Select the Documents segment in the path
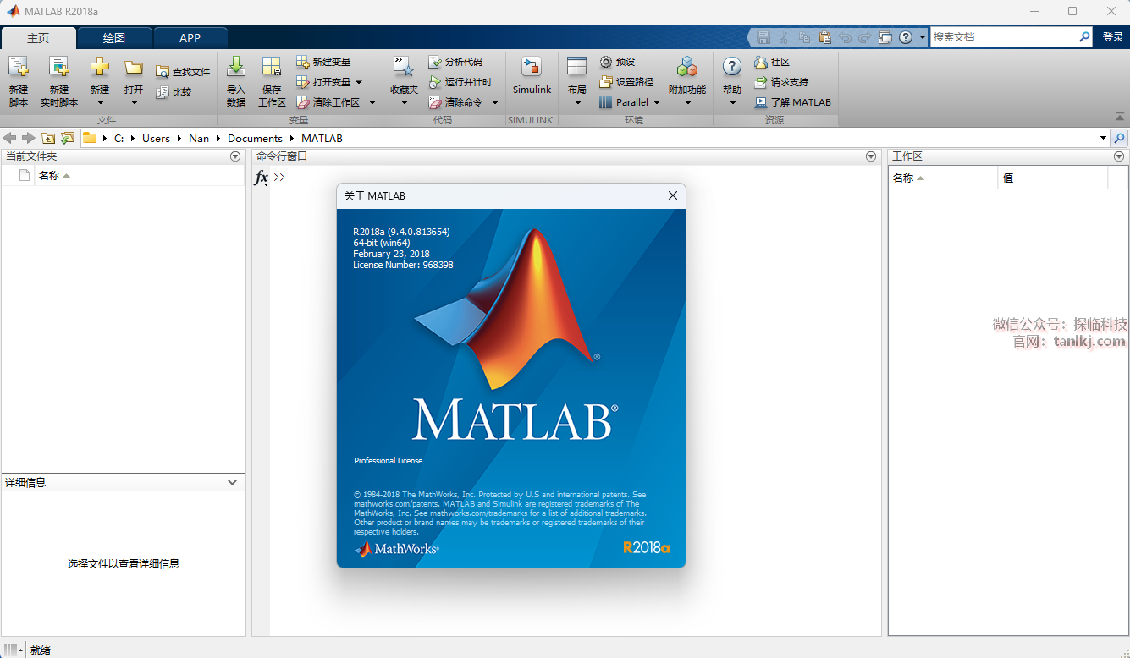Viewport: 1130px width, 658px height. [x=255, y=138]
